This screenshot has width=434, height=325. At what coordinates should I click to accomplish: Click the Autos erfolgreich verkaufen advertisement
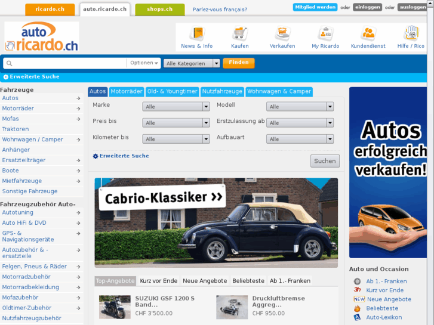pyautogui.click(x=388, y=172)
